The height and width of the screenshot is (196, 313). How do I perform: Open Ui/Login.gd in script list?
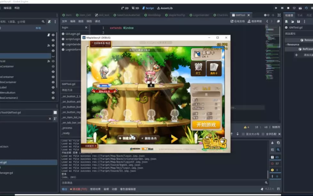(x=71, y=34)
